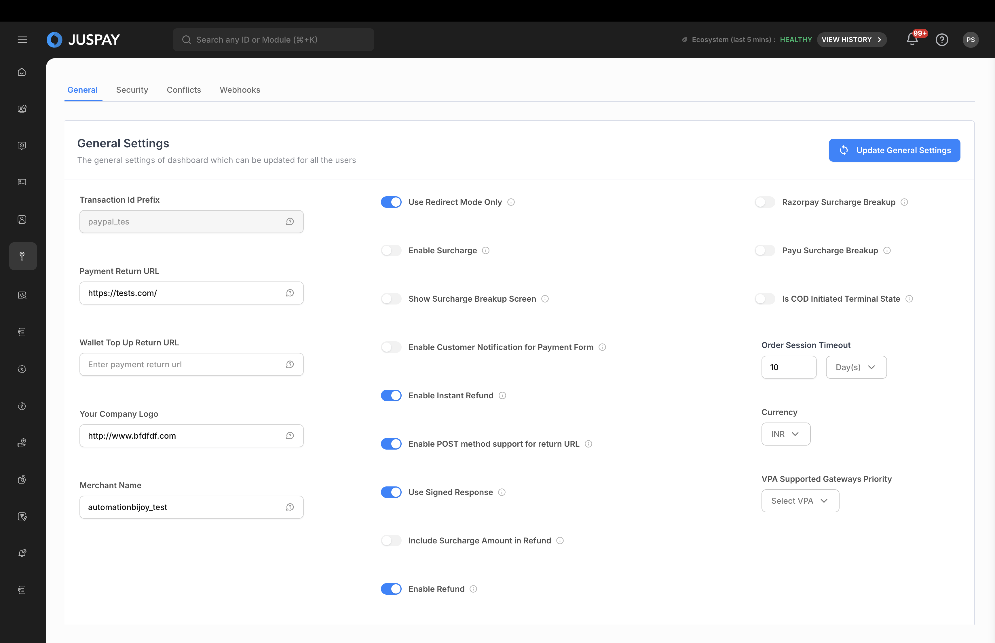Click the Update General Settings button
Viewport: 995px width, 643px height.
click(x=894, y=150)
